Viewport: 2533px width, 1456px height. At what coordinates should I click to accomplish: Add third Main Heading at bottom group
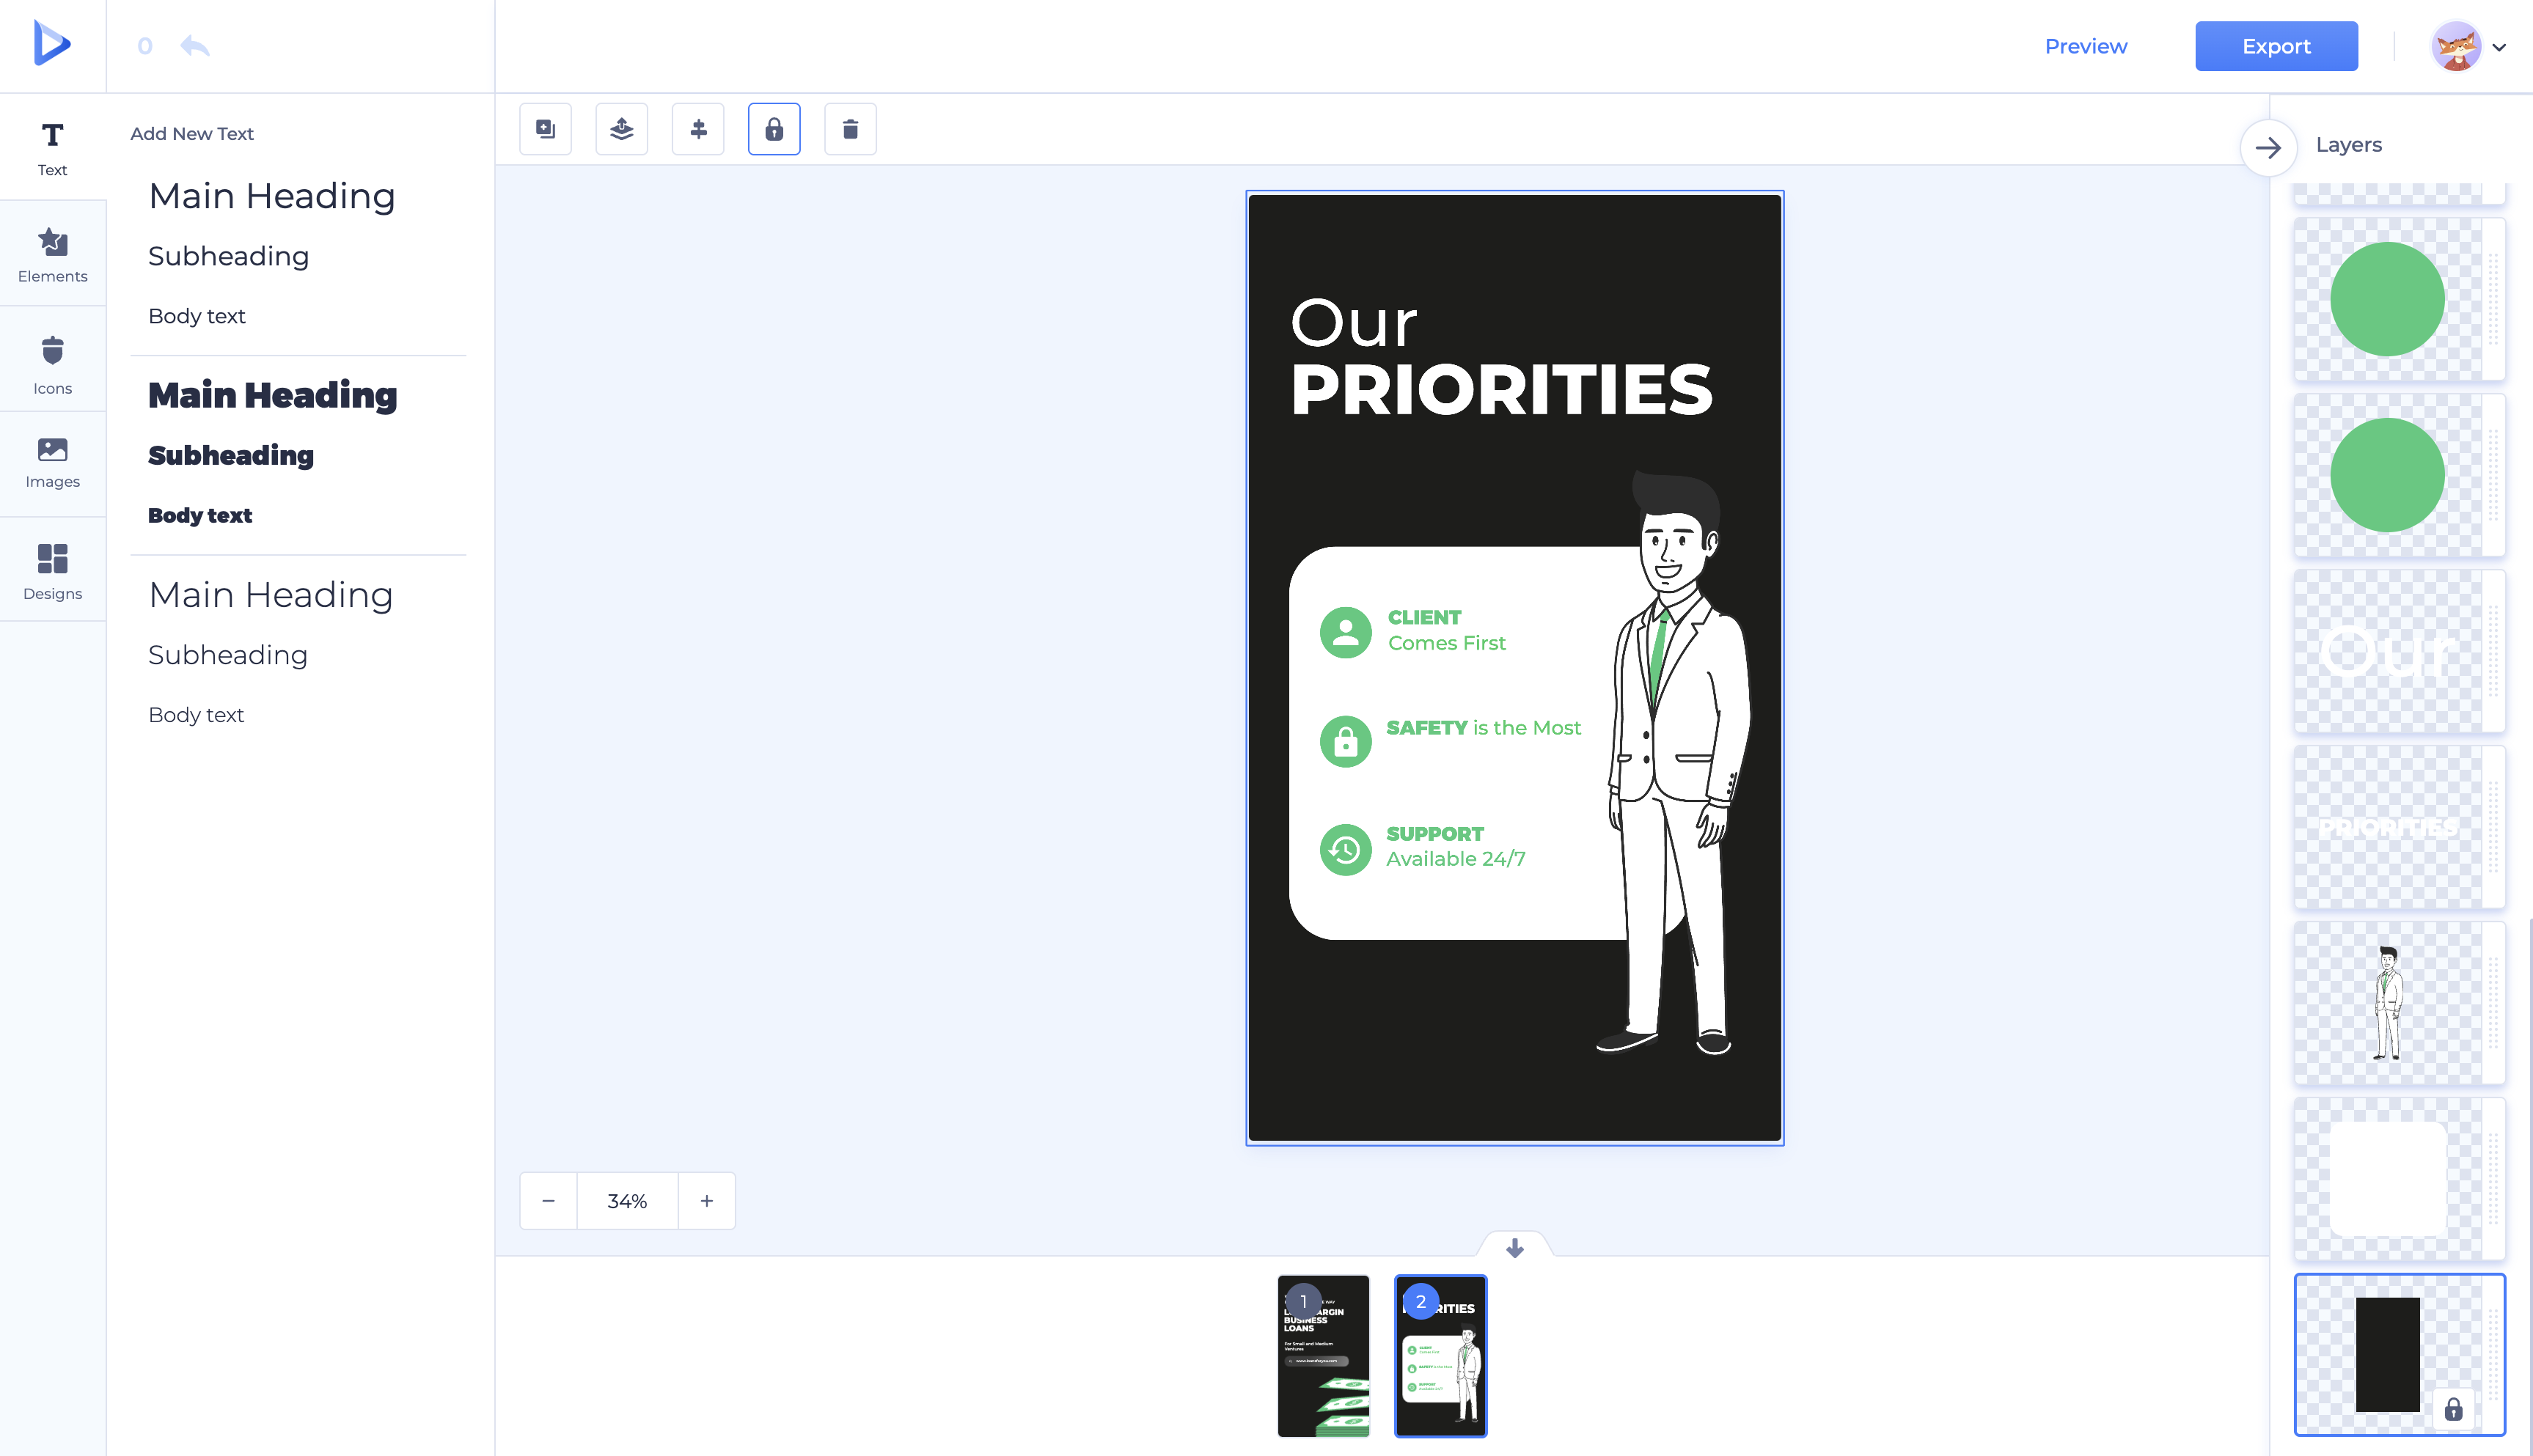[x=271, y=595]
